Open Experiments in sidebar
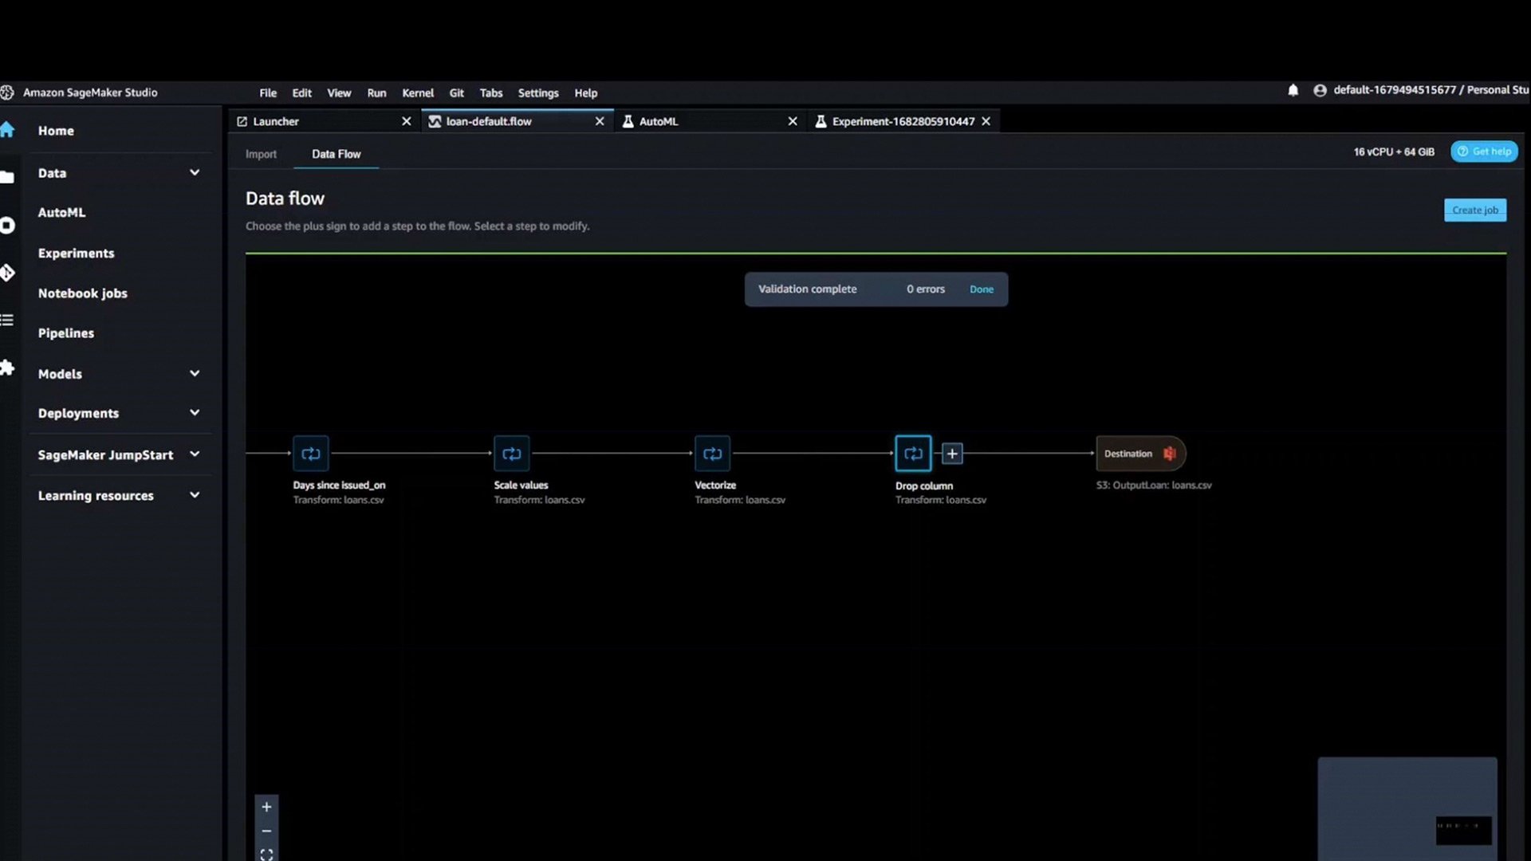The height and width of the screenshot is (861, 1531). [x=76, y=253]
